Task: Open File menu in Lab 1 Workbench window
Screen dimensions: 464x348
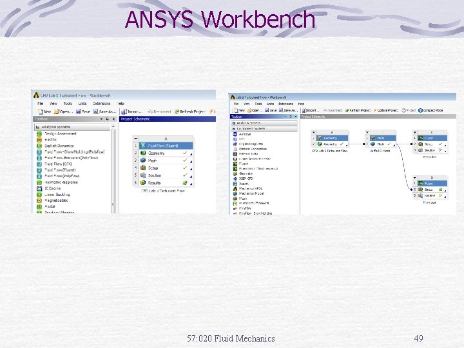Action: coord(40,103)
